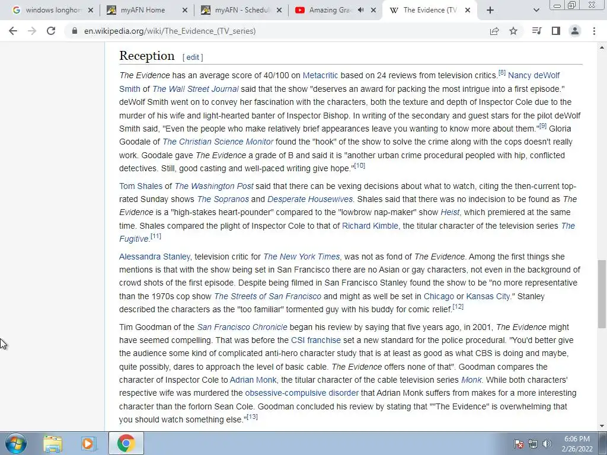Close the myAFN Schedule tab

point(279,10)
